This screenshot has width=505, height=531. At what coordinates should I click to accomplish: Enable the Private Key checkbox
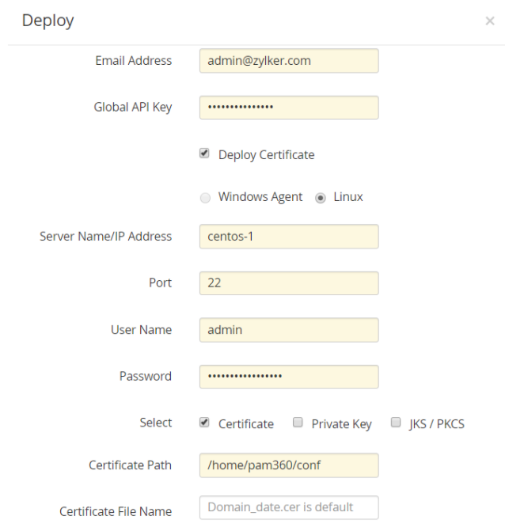(298, 423)
